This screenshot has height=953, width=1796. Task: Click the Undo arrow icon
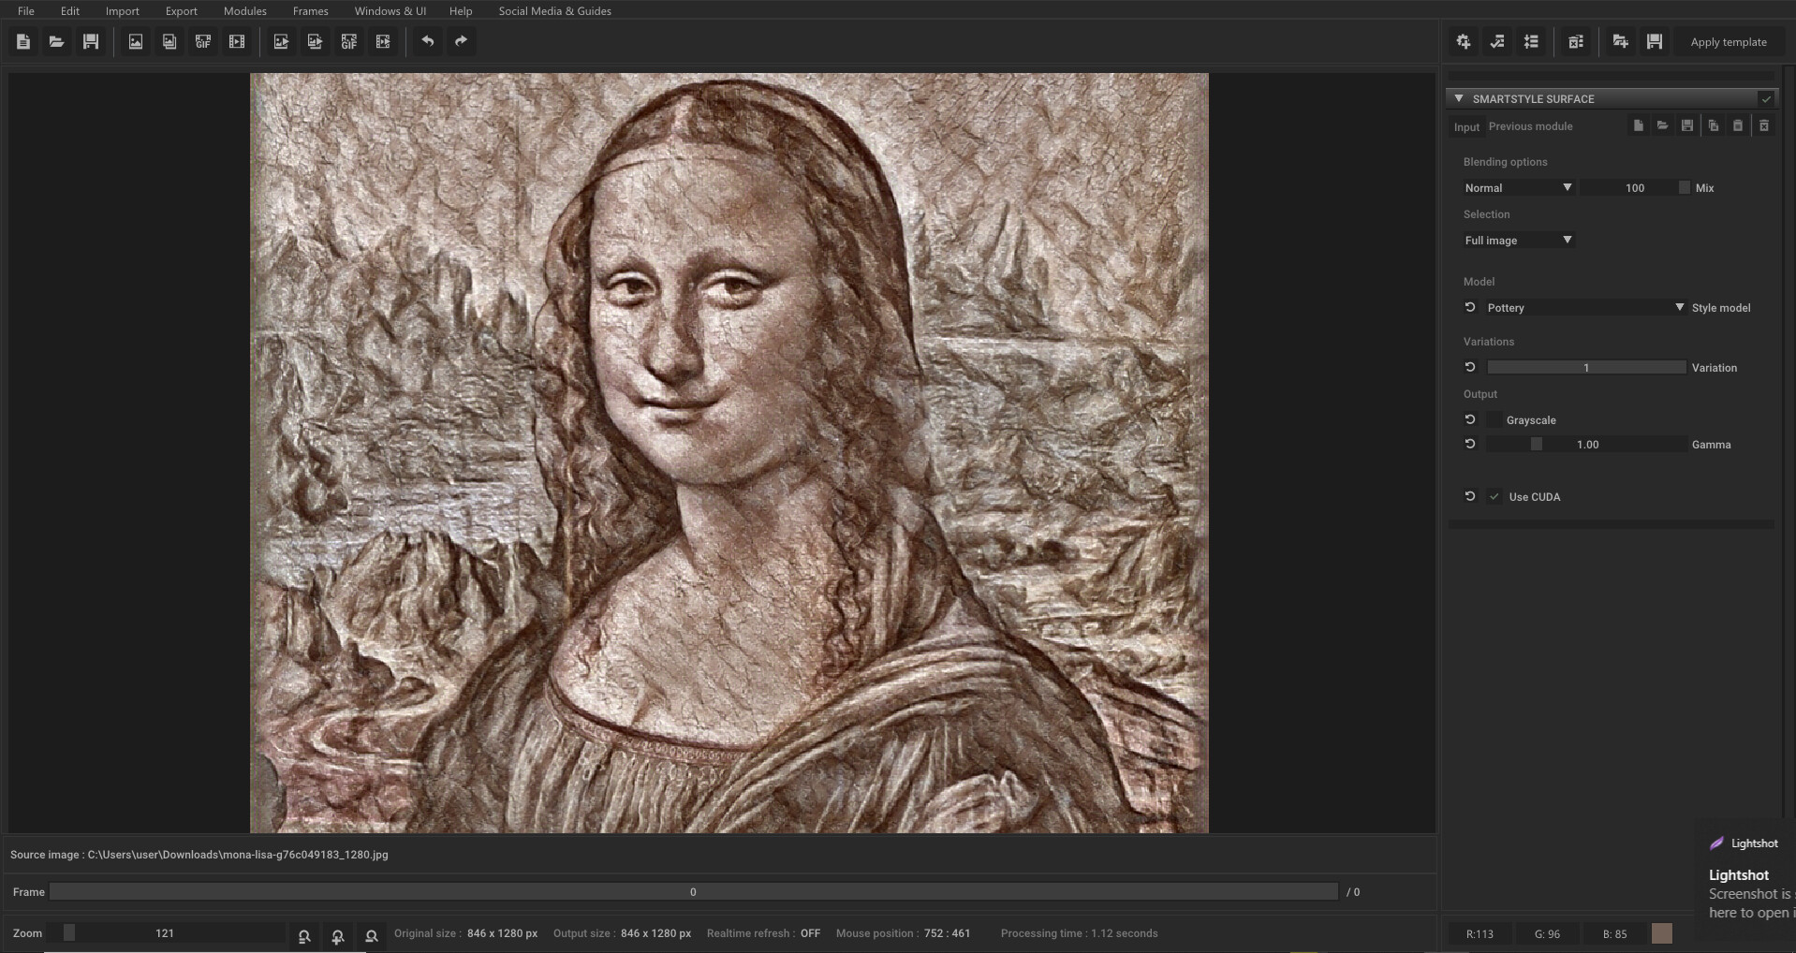click(x=429, y=41)
